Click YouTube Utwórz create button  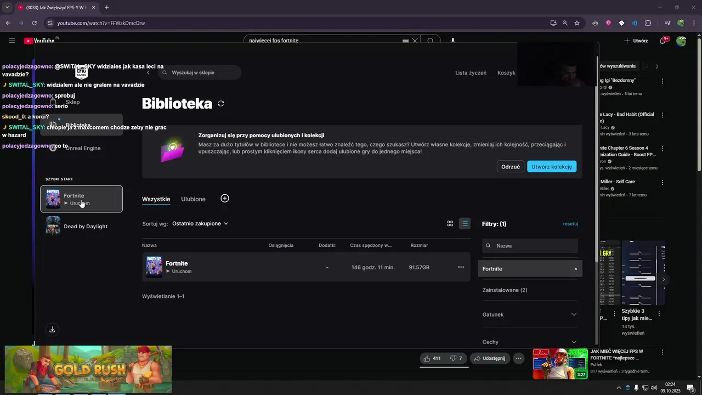pyautogui.click(x=636, y=41)
